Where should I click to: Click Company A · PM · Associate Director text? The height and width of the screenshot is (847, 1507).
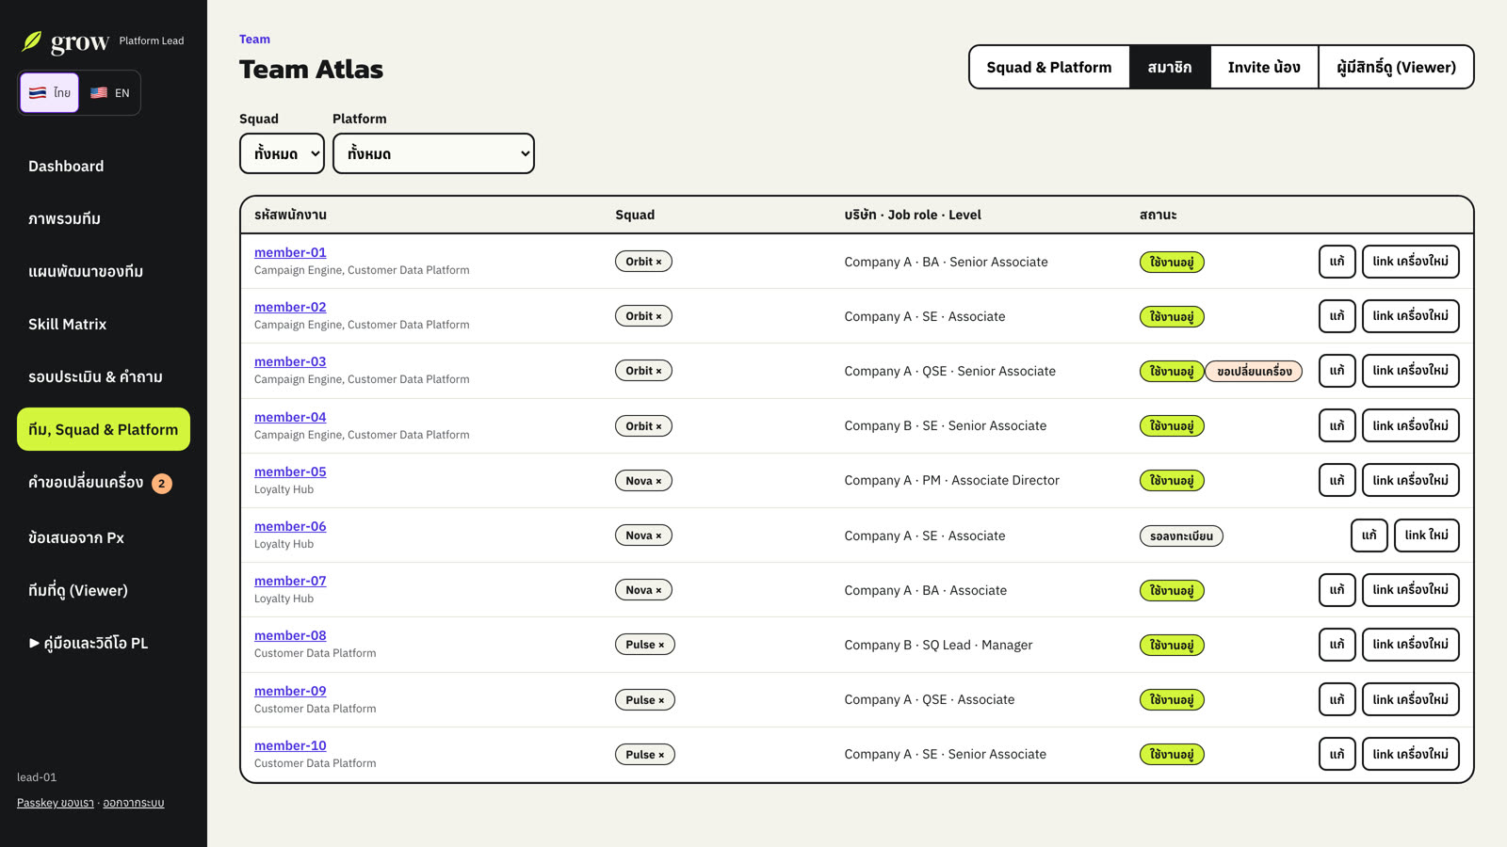[951, 481]
